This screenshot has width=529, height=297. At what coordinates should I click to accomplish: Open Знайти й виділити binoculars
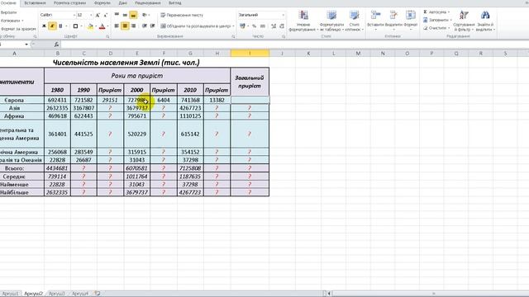[x=485, y=21]
